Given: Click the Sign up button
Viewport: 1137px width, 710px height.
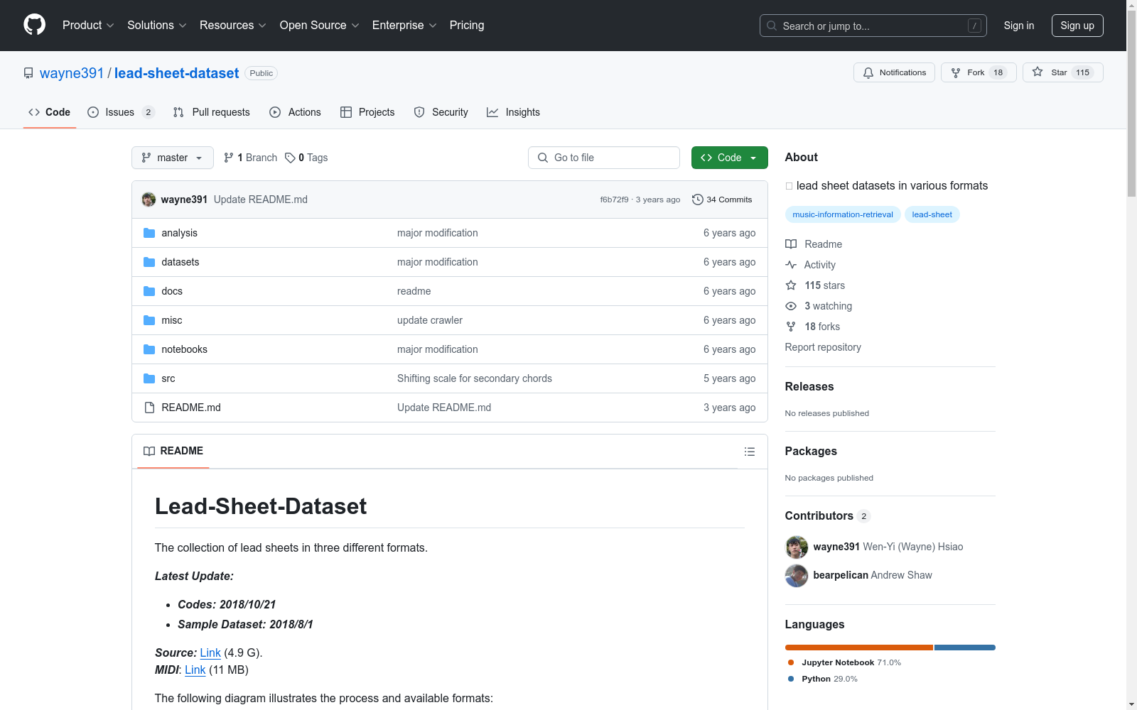Looking at the screenshot, I should [x=1077, y=26].
